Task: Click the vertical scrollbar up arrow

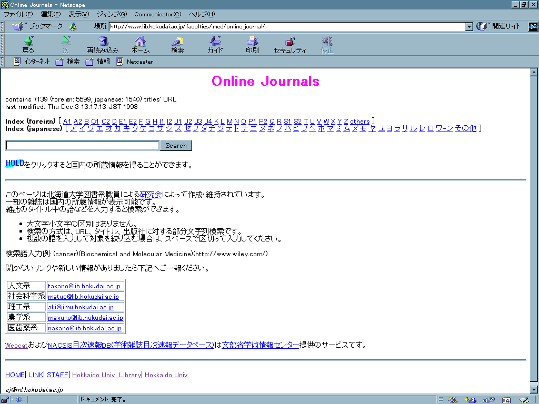Action: tap(534, 72)
